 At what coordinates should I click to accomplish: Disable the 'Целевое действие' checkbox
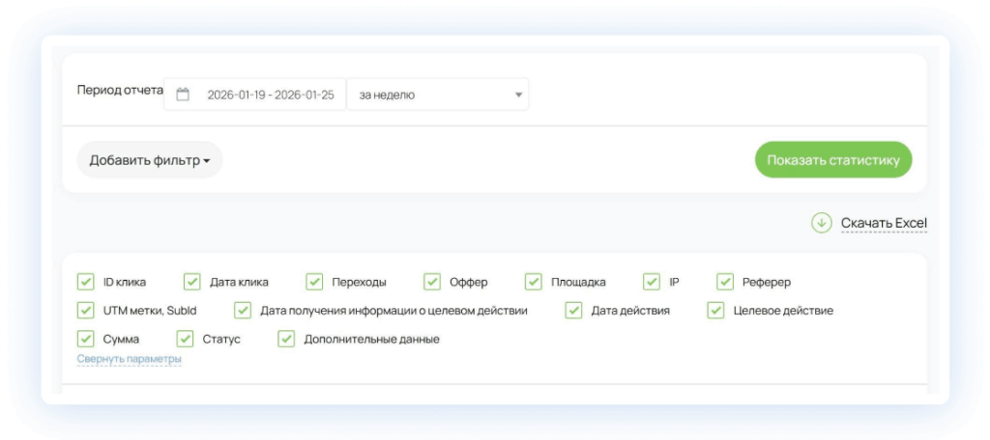pyautogui.click(x=715, y=310)
